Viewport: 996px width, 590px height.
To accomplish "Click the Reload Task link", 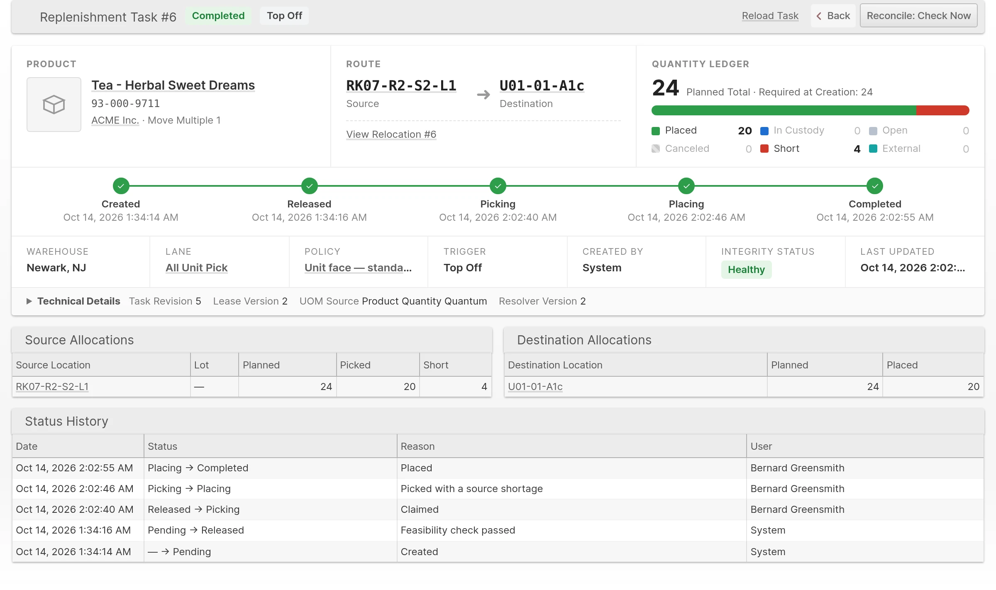I will [x=770, y=16].
